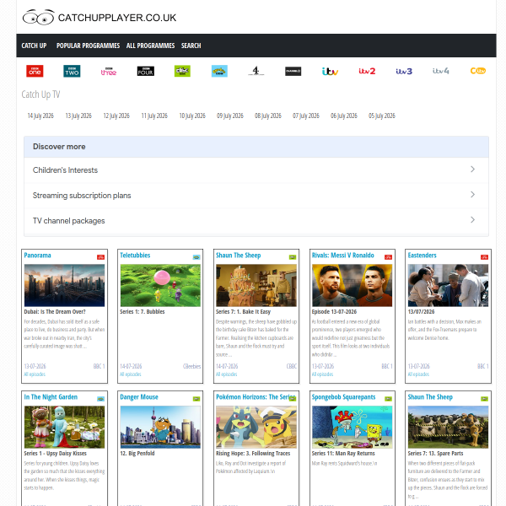Viewport: 506px width, 506px height.
Task: Open the Eastenders episode thumbnail
Action: tap(448, 285)
